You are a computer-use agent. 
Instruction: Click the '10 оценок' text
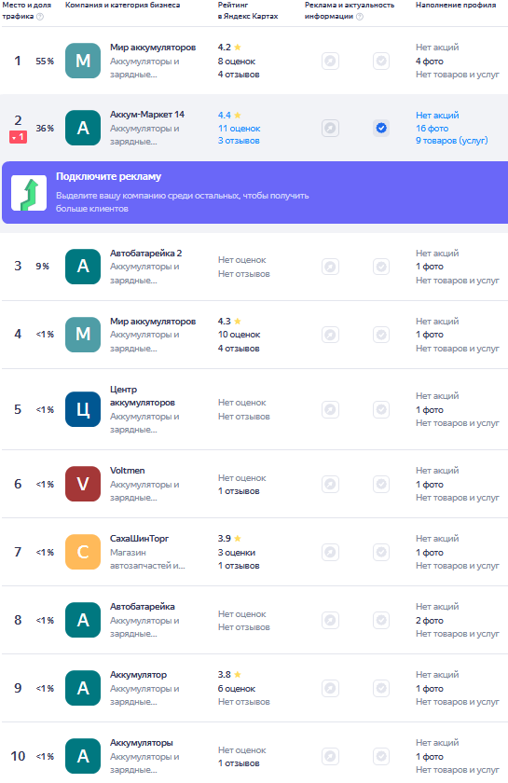click(x=239, y=335)
